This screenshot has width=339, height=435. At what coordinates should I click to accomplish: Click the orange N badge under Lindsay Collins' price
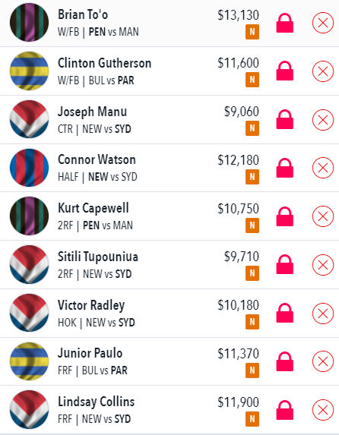tap(252, 419)
